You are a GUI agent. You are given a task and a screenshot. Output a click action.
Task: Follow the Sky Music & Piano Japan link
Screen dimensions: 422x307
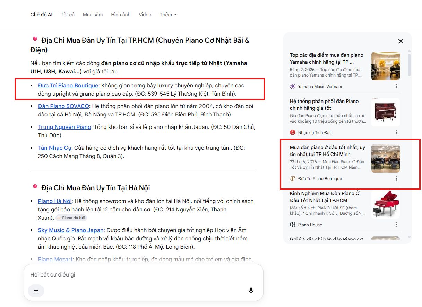point(71,230)
